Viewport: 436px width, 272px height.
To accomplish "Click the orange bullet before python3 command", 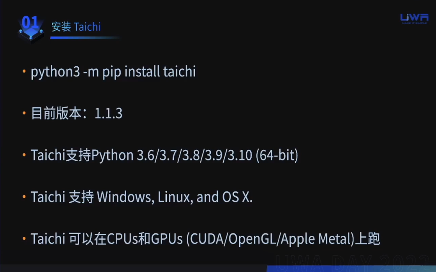I will click(x=24, y=71).
